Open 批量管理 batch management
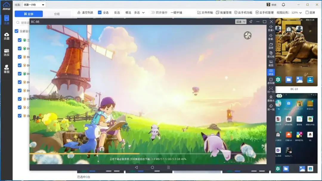 [224, 12]
